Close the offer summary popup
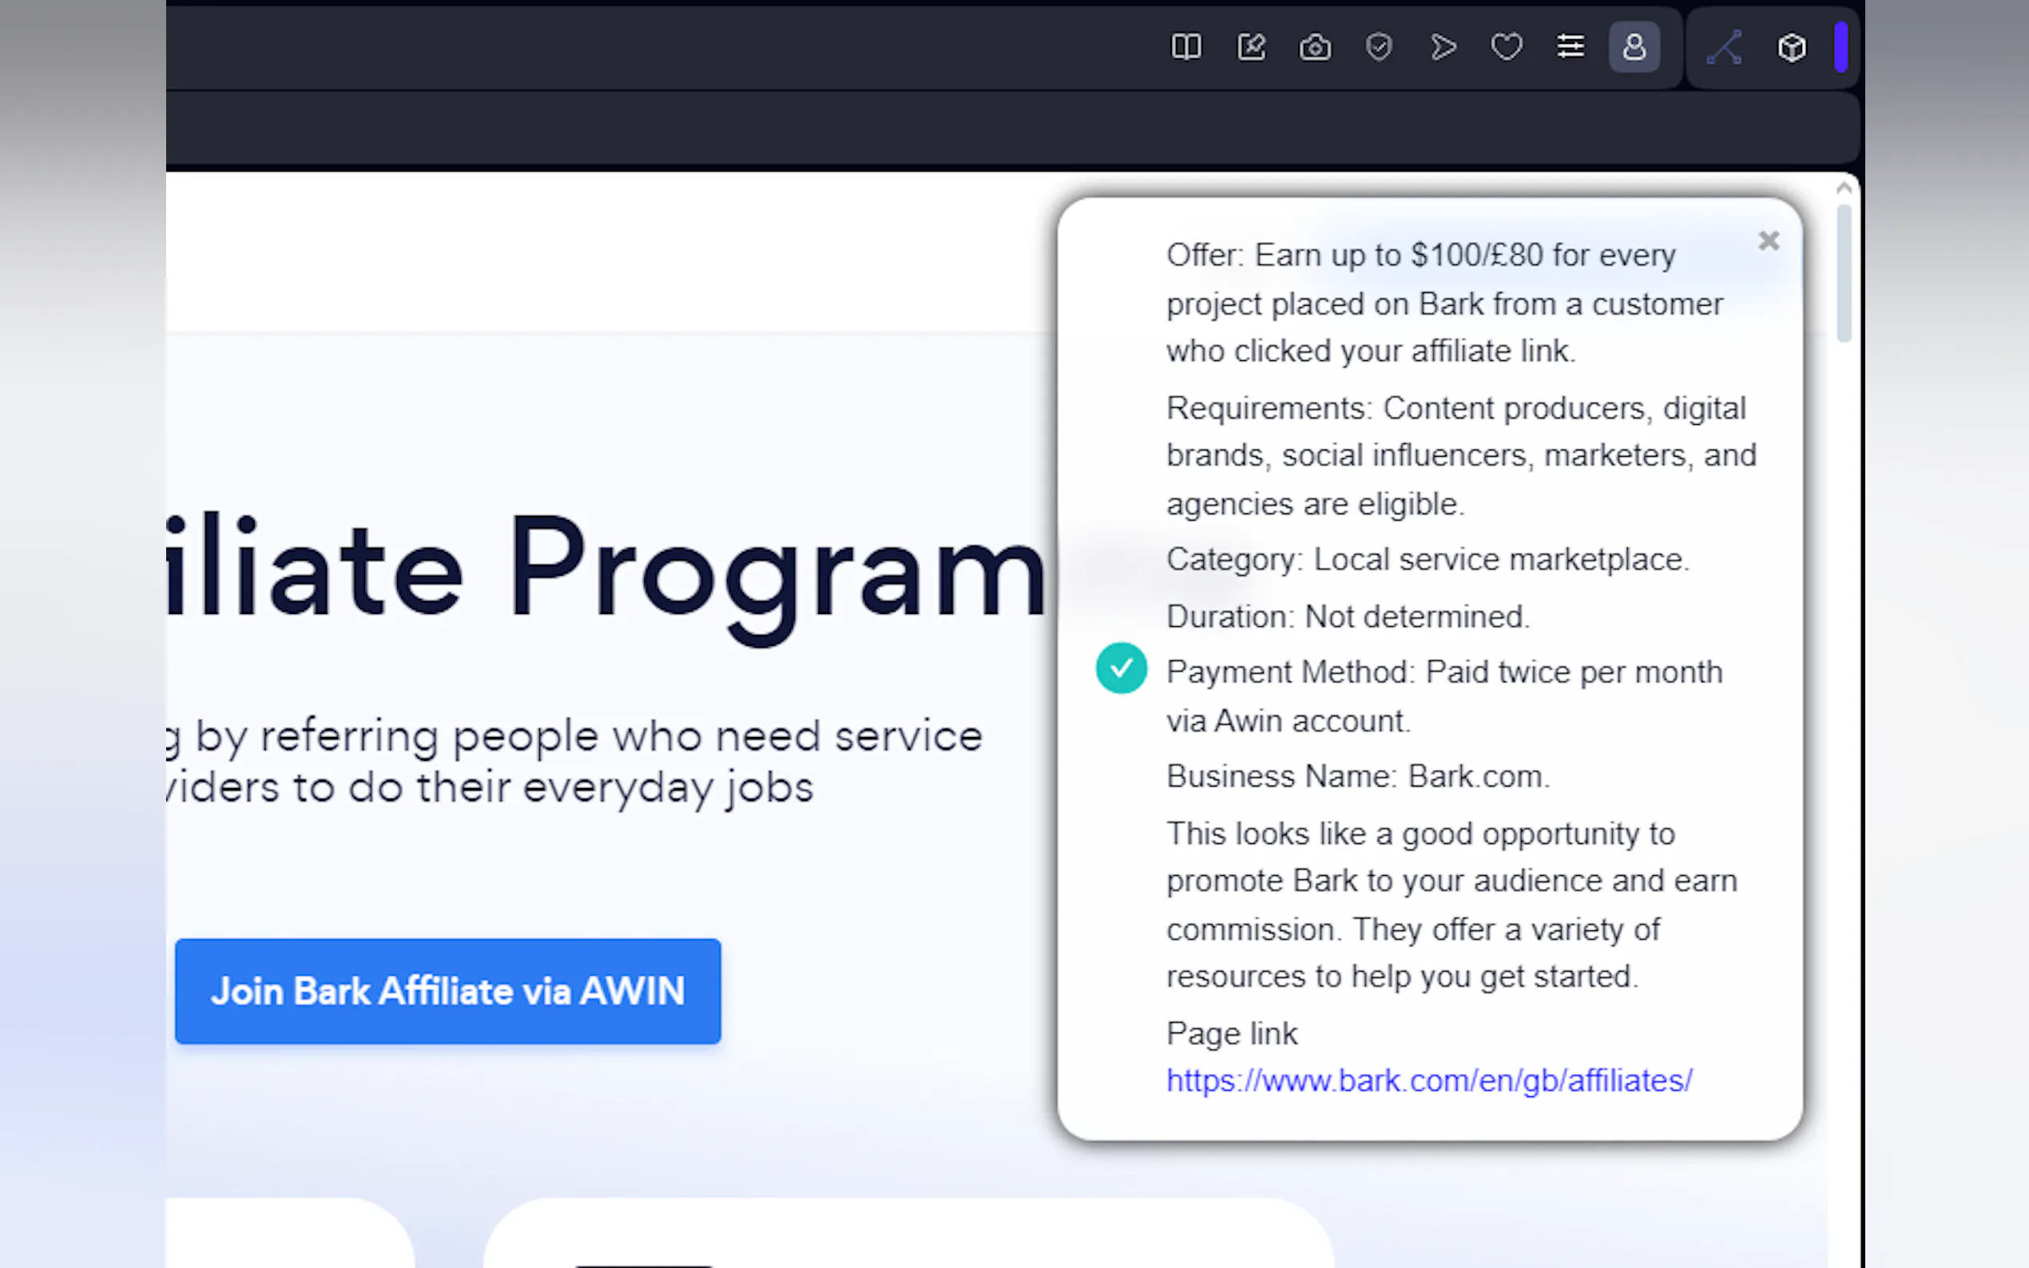The image size is (2029, 1268). [1768, 241]
